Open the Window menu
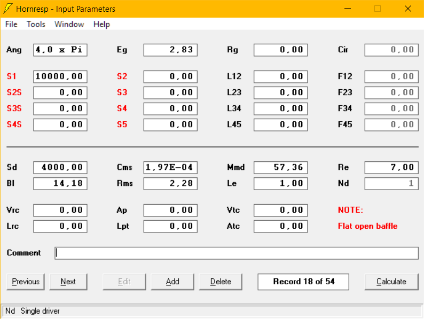 pyautogui.click(x=69, y=25)
